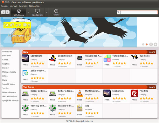Image resolution: width=159 pixels, height=123 pixels.
Task: Select the first banner page dot
Action: click(143, 44)
